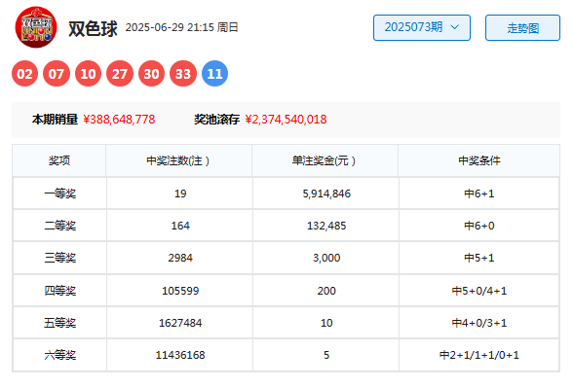Select the 三等奖 row label
Viewport: 574px width, 387px height.
pos(60,258)
